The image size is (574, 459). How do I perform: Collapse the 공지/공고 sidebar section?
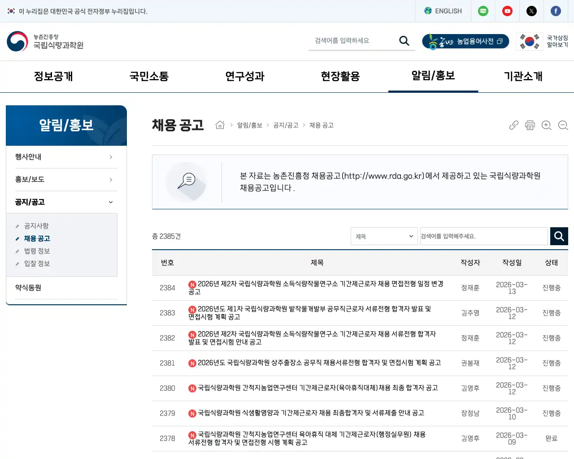pyautogui.click(x=66, y=202)
